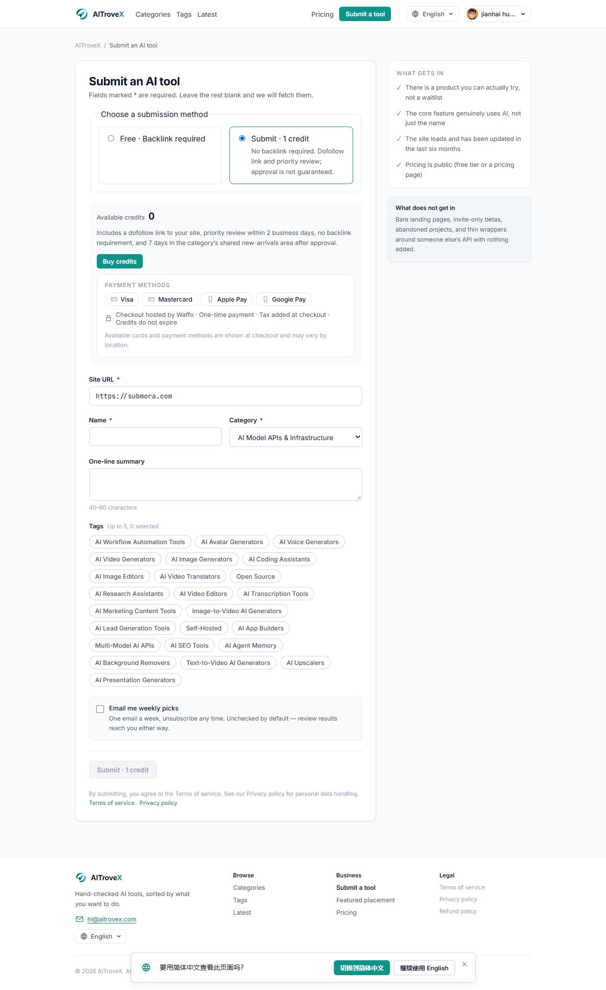Click the AITroveX logo icon in header
606x990 pixels.
click(x=81, y=14)
